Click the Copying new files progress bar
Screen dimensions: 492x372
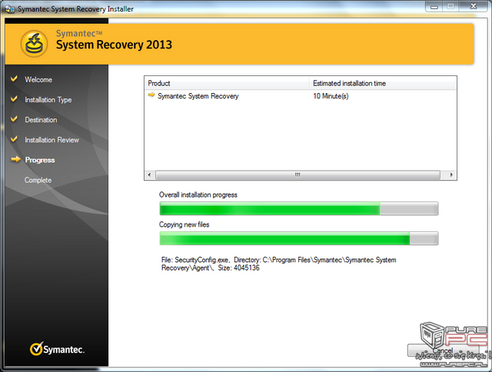(x=299, y=238)
